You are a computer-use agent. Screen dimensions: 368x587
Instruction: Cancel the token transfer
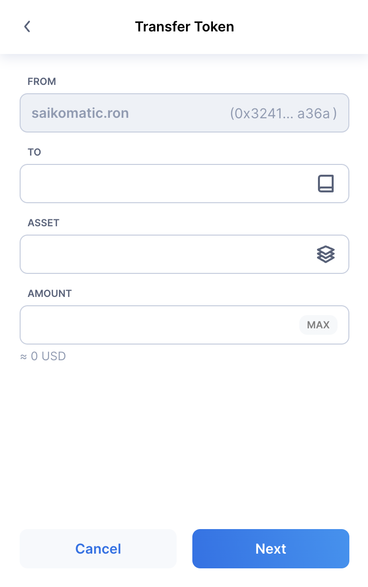[x=98, y=548]
